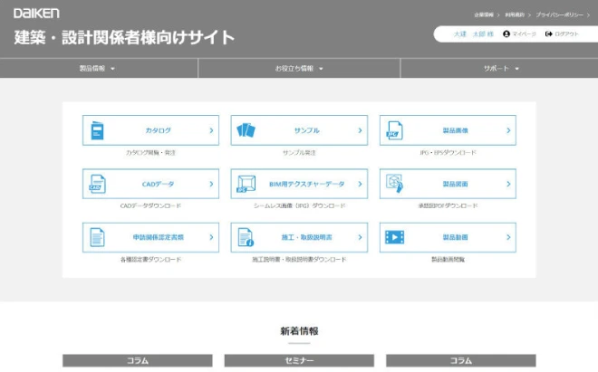
Task: Select the セミナー tab under 新着情報
Action: (x=299, y=360)
